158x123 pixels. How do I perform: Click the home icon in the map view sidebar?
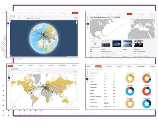click(9, 69)
